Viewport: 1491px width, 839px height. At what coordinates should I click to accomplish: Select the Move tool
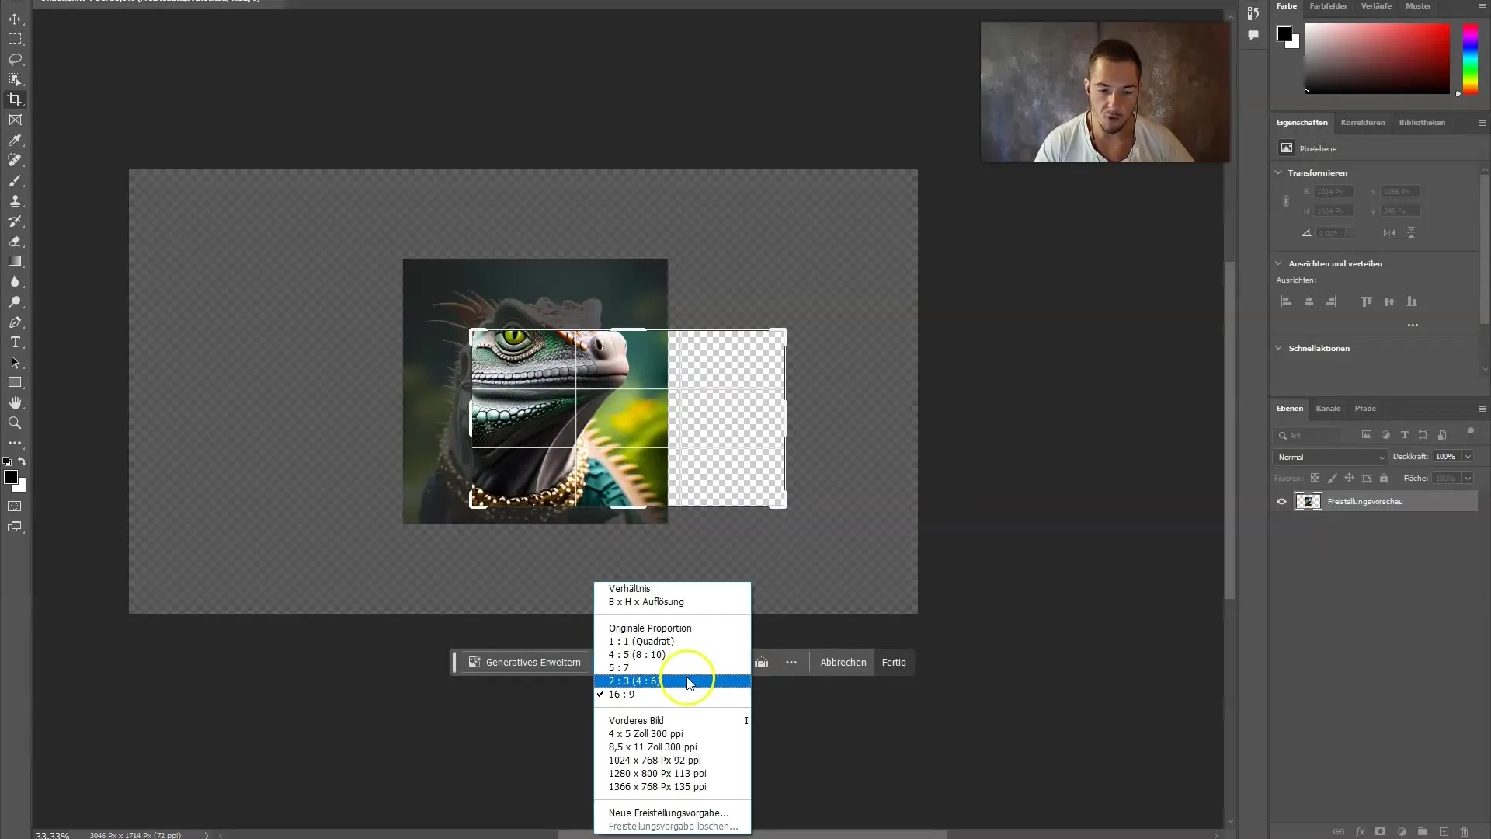15,19
